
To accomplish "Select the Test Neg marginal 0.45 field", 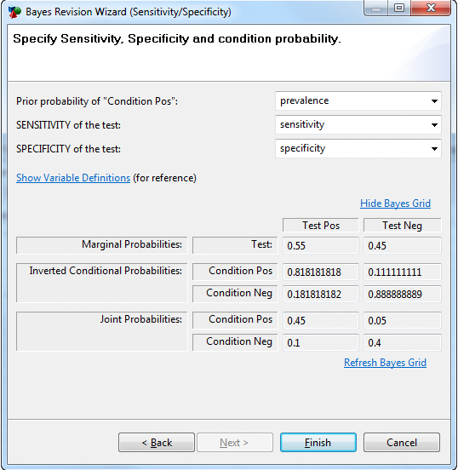I will pyautogui.click(x=403, y=245).
